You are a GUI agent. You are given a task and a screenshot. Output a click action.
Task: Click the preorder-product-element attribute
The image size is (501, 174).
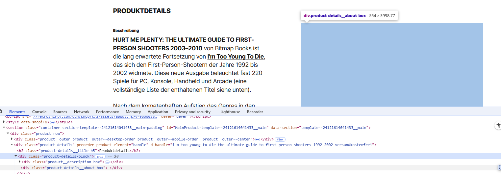112,145
